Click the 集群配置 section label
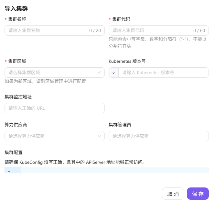 [x=14, y=152]
